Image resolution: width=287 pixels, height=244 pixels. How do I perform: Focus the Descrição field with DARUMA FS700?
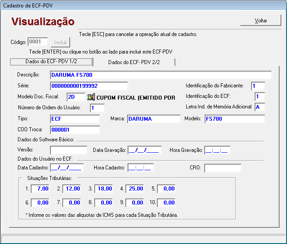click(x=160, y=75)
